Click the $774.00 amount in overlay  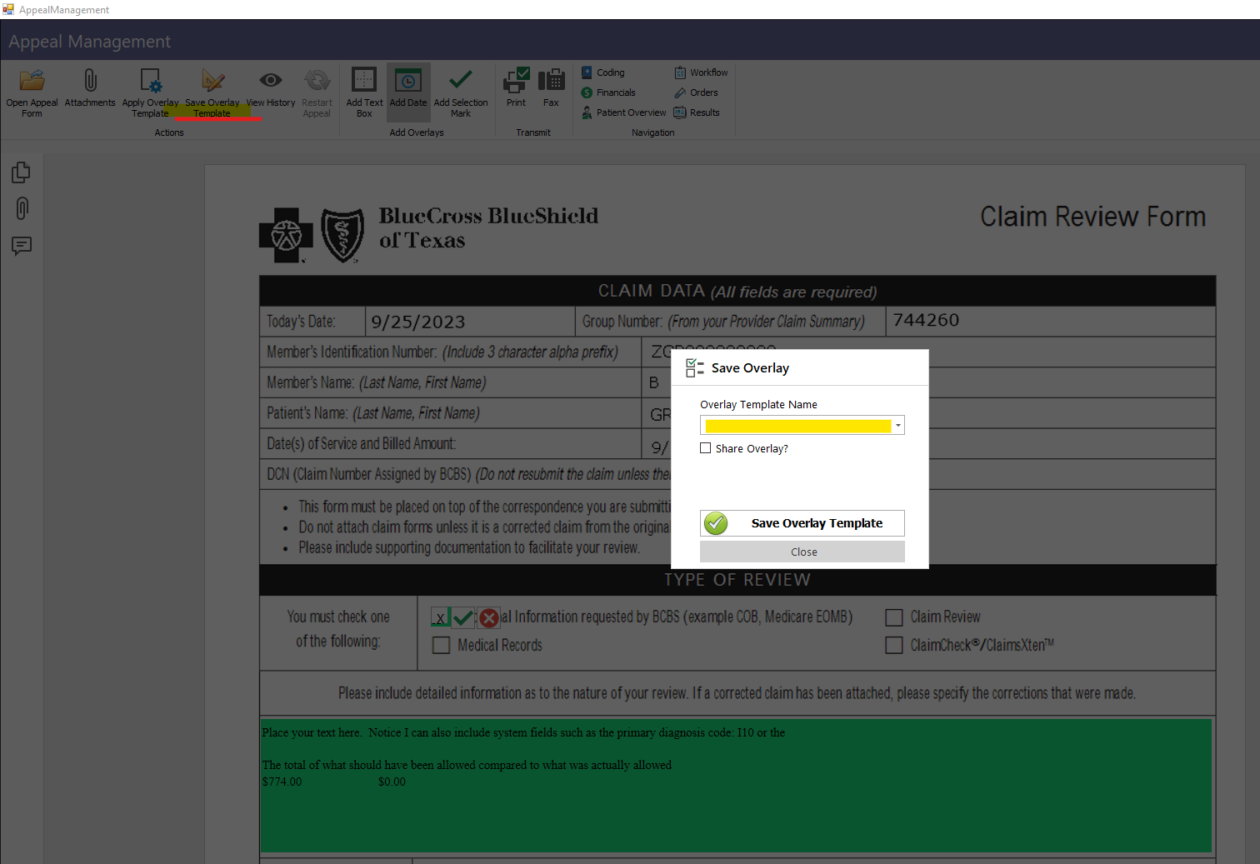click(282, 782)
